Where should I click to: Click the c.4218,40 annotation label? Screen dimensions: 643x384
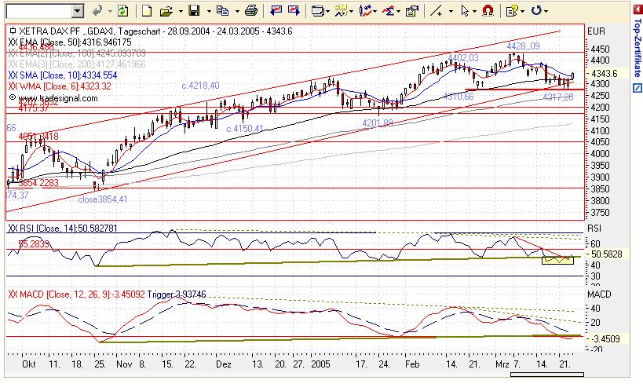point(200,86)
